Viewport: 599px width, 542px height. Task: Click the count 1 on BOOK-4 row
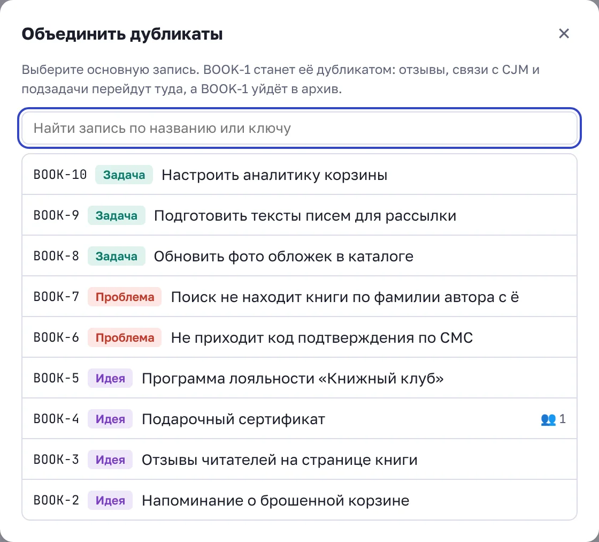click(x=562, y=419)
